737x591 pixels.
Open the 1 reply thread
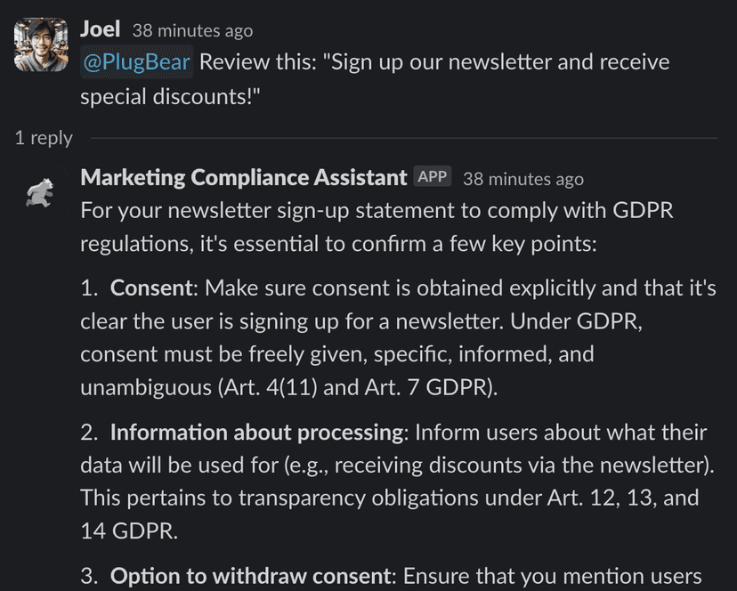coord(44,138)
